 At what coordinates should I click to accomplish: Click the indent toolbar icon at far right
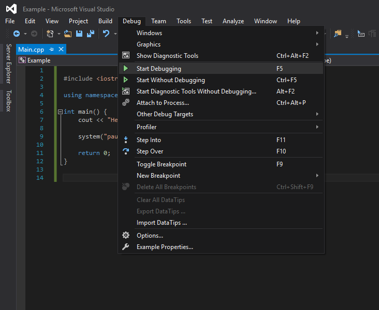(x=372, y=34)
